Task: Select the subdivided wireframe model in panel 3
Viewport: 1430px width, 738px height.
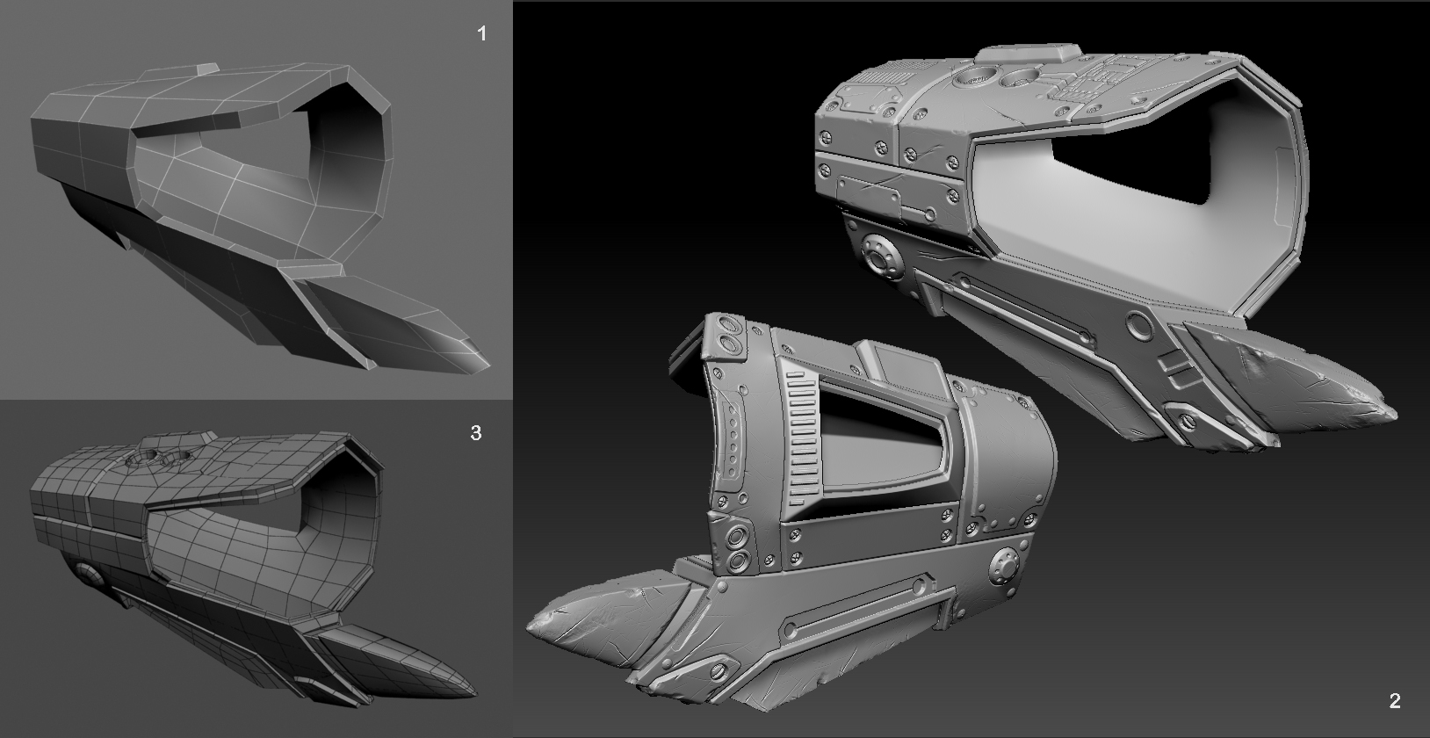Action: coord(255,571)
